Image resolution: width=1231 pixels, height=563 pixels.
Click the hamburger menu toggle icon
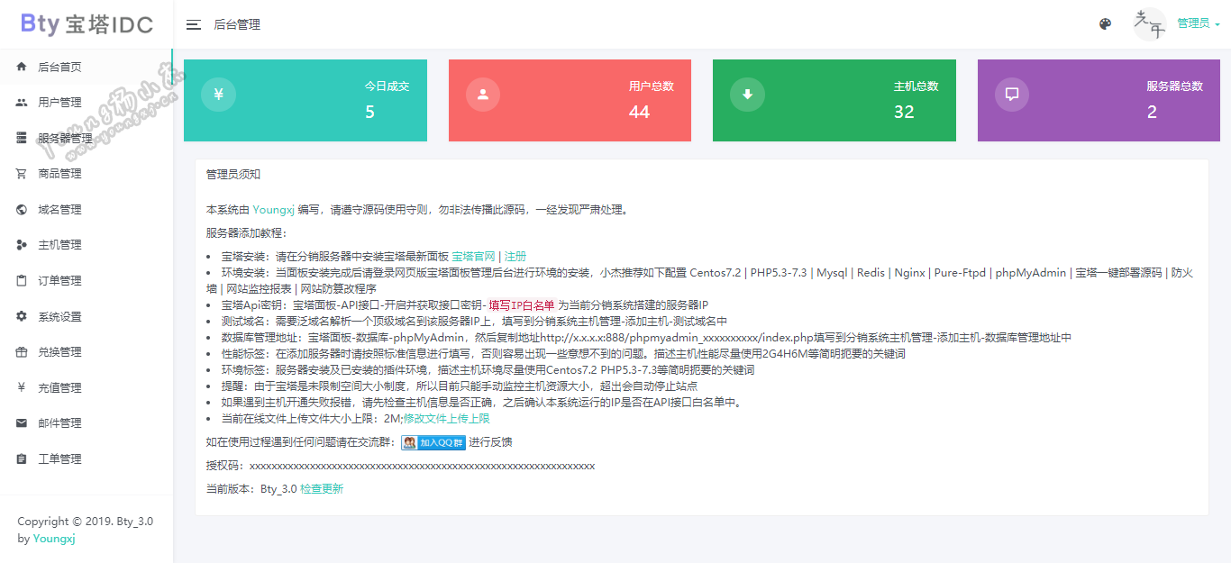point(193,24)
